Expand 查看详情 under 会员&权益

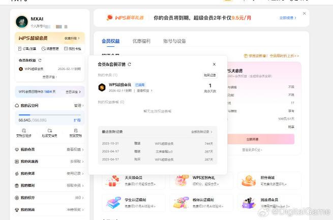[50, 77]
